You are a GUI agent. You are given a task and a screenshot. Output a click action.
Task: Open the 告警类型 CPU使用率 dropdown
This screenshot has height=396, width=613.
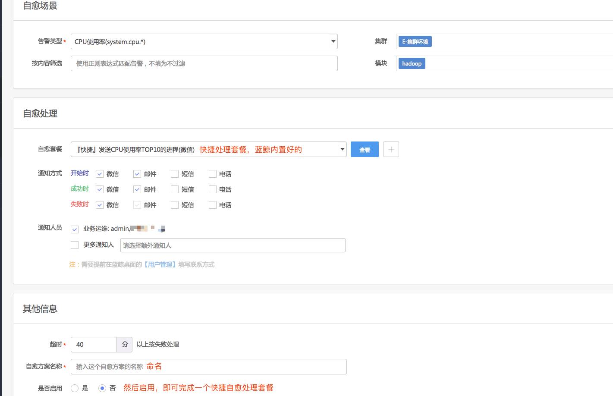[204, 41]
